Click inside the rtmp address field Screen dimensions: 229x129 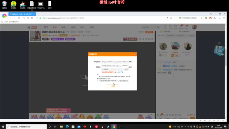point(115,62)
